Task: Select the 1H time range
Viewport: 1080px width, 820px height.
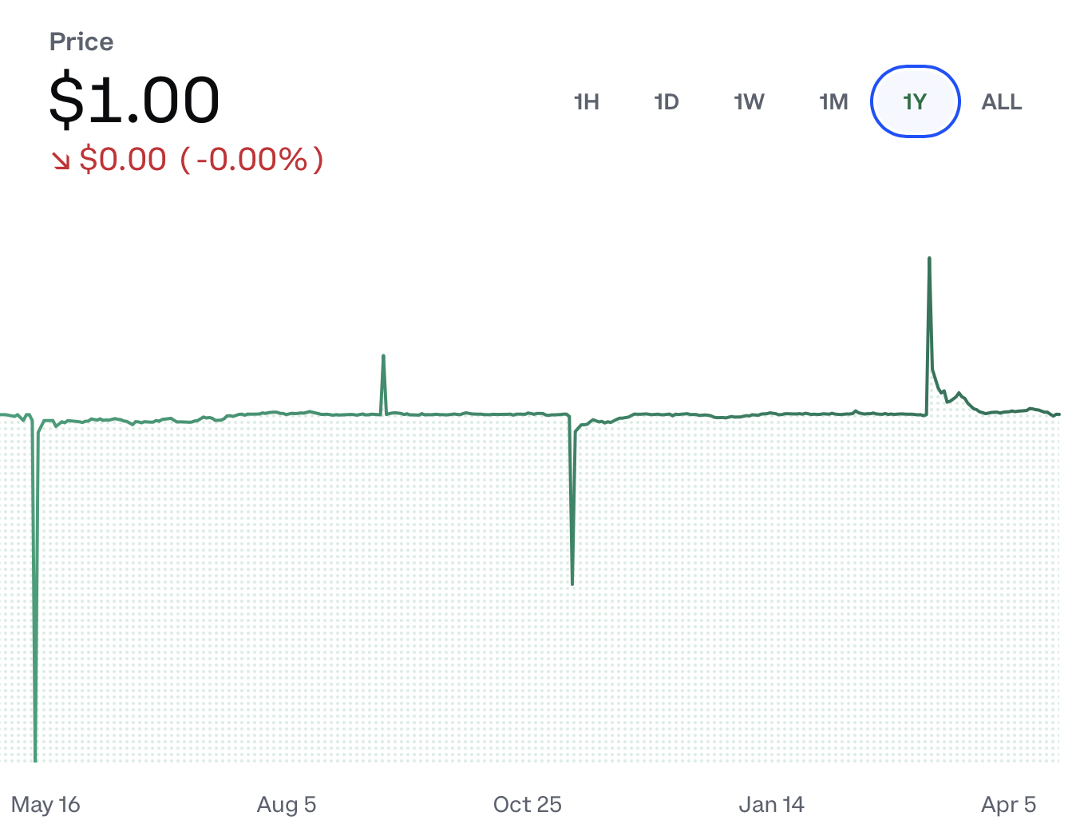Action: pos(587,102)
